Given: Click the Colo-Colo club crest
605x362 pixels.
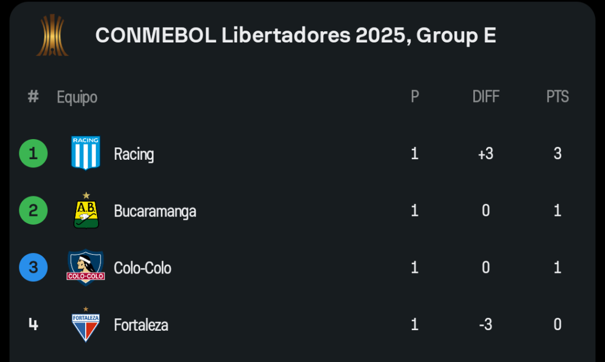Looking at the screenshot, I should [x=86, y=268].
